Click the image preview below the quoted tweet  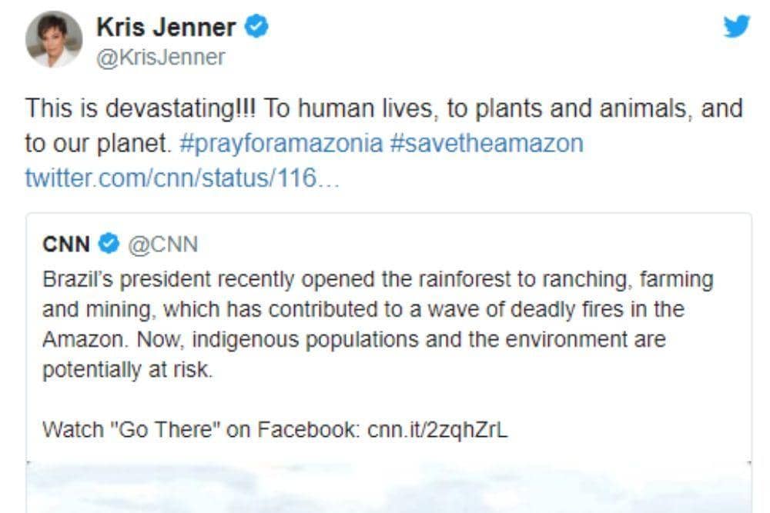click(x=385, y=488)
